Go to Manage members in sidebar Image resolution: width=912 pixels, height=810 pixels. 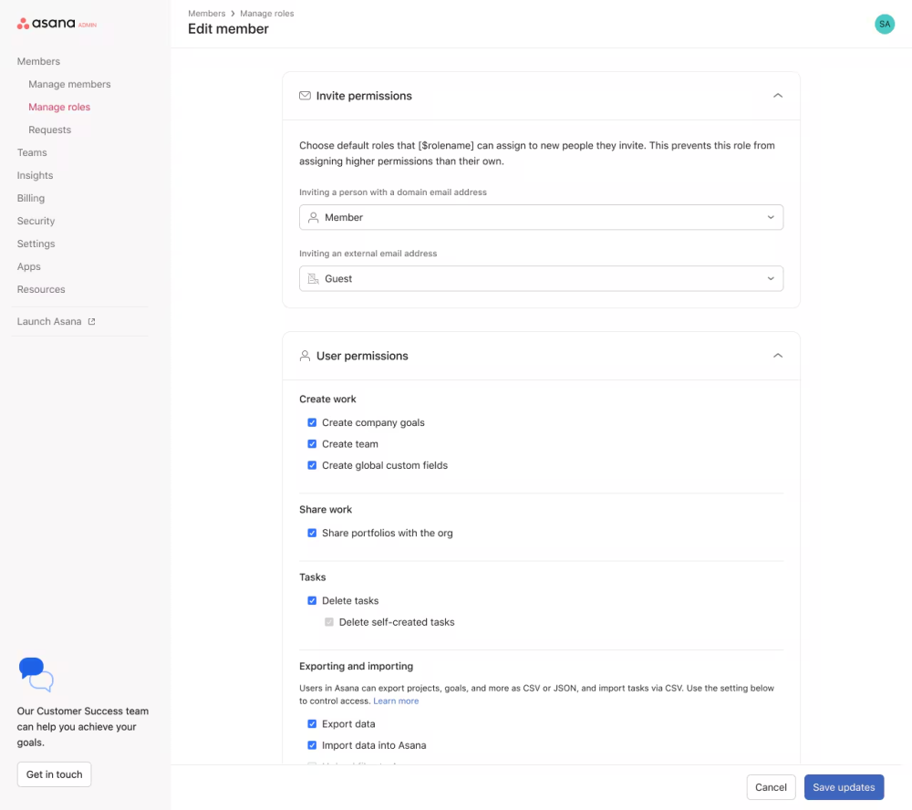pyautogui.click(x=69, y=85)
